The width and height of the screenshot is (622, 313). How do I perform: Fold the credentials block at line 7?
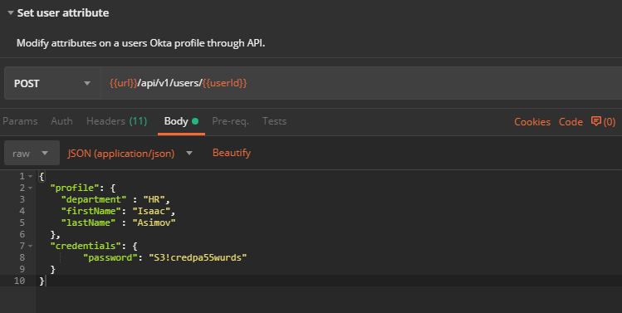pos(31,246)
